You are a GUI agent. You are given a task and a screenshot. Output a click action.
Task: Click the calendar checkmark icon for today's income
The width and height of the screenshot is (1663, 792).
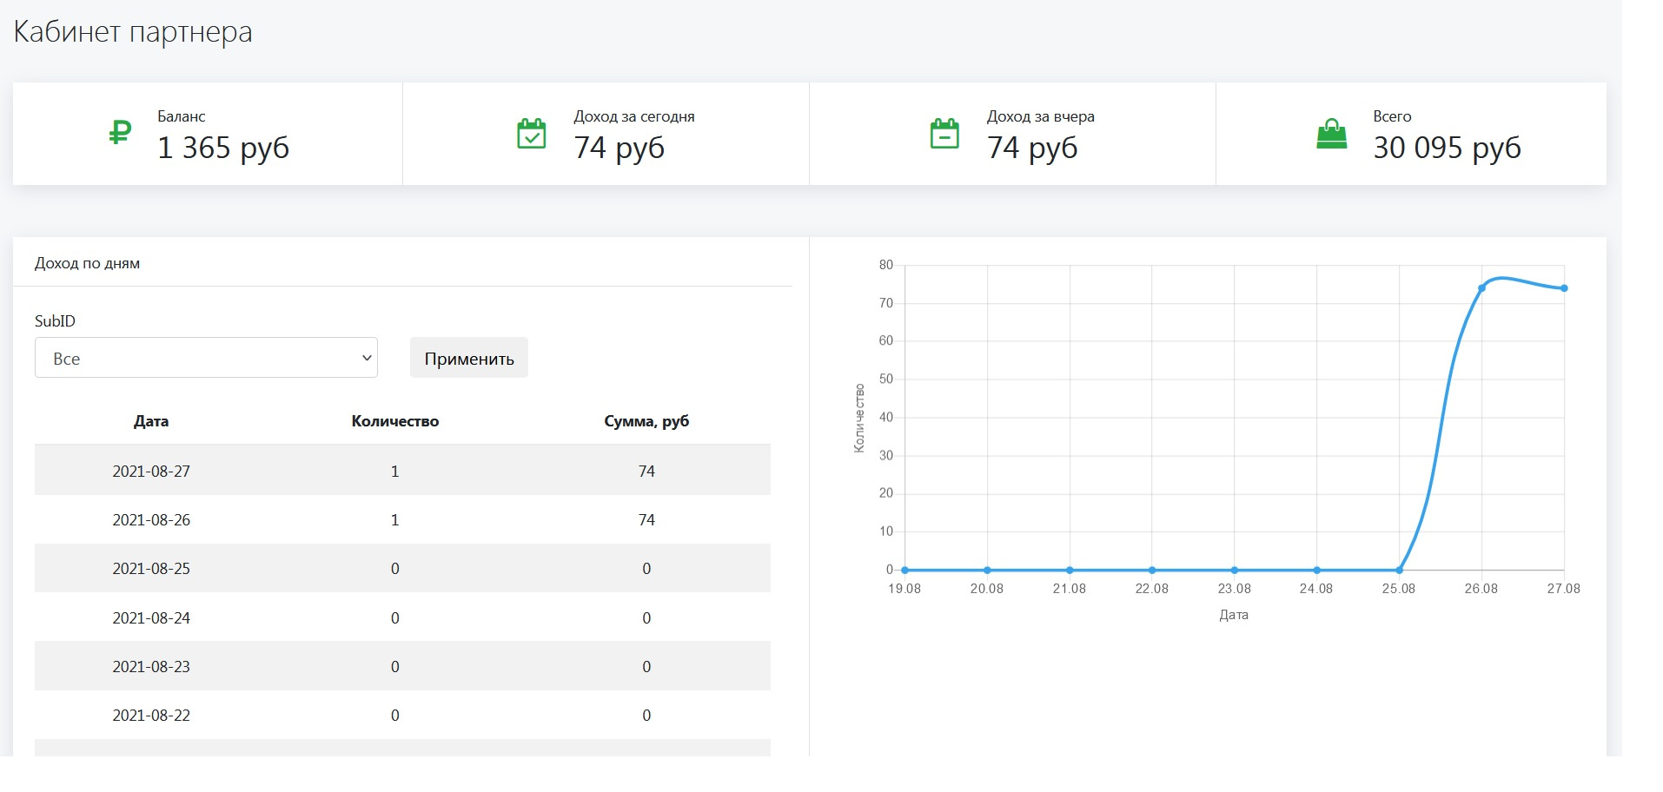pyautogui.click(x=532, y=134)
